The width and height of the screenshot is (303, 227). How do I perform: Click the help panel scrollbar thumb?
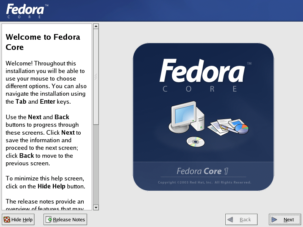(x=96, y=77)
